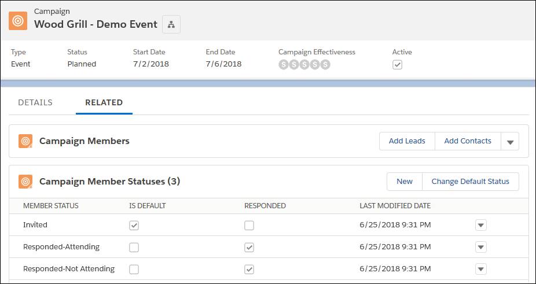Click the Add Leads button
This screenshot has width=536, height=284.
[407, 141]
